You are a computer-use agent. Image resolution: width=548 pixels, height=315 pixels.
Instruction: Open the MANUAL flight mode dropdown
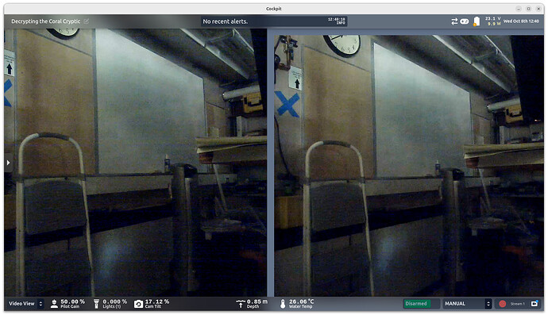tap(467, 304)
